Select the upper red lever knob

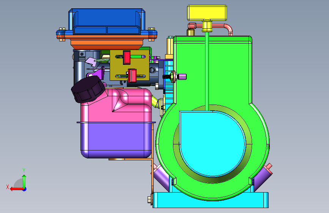pyautogui.click(x=127, y=57)
